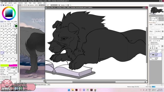This screenshot has height=92, width=164.
Task: Toggle the first Lock option icon
Action: (x=154, y=41)
